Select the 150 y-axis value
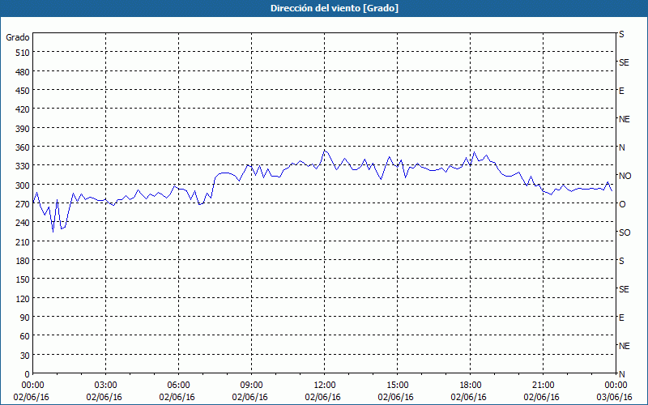 click(x=23, y=279)
